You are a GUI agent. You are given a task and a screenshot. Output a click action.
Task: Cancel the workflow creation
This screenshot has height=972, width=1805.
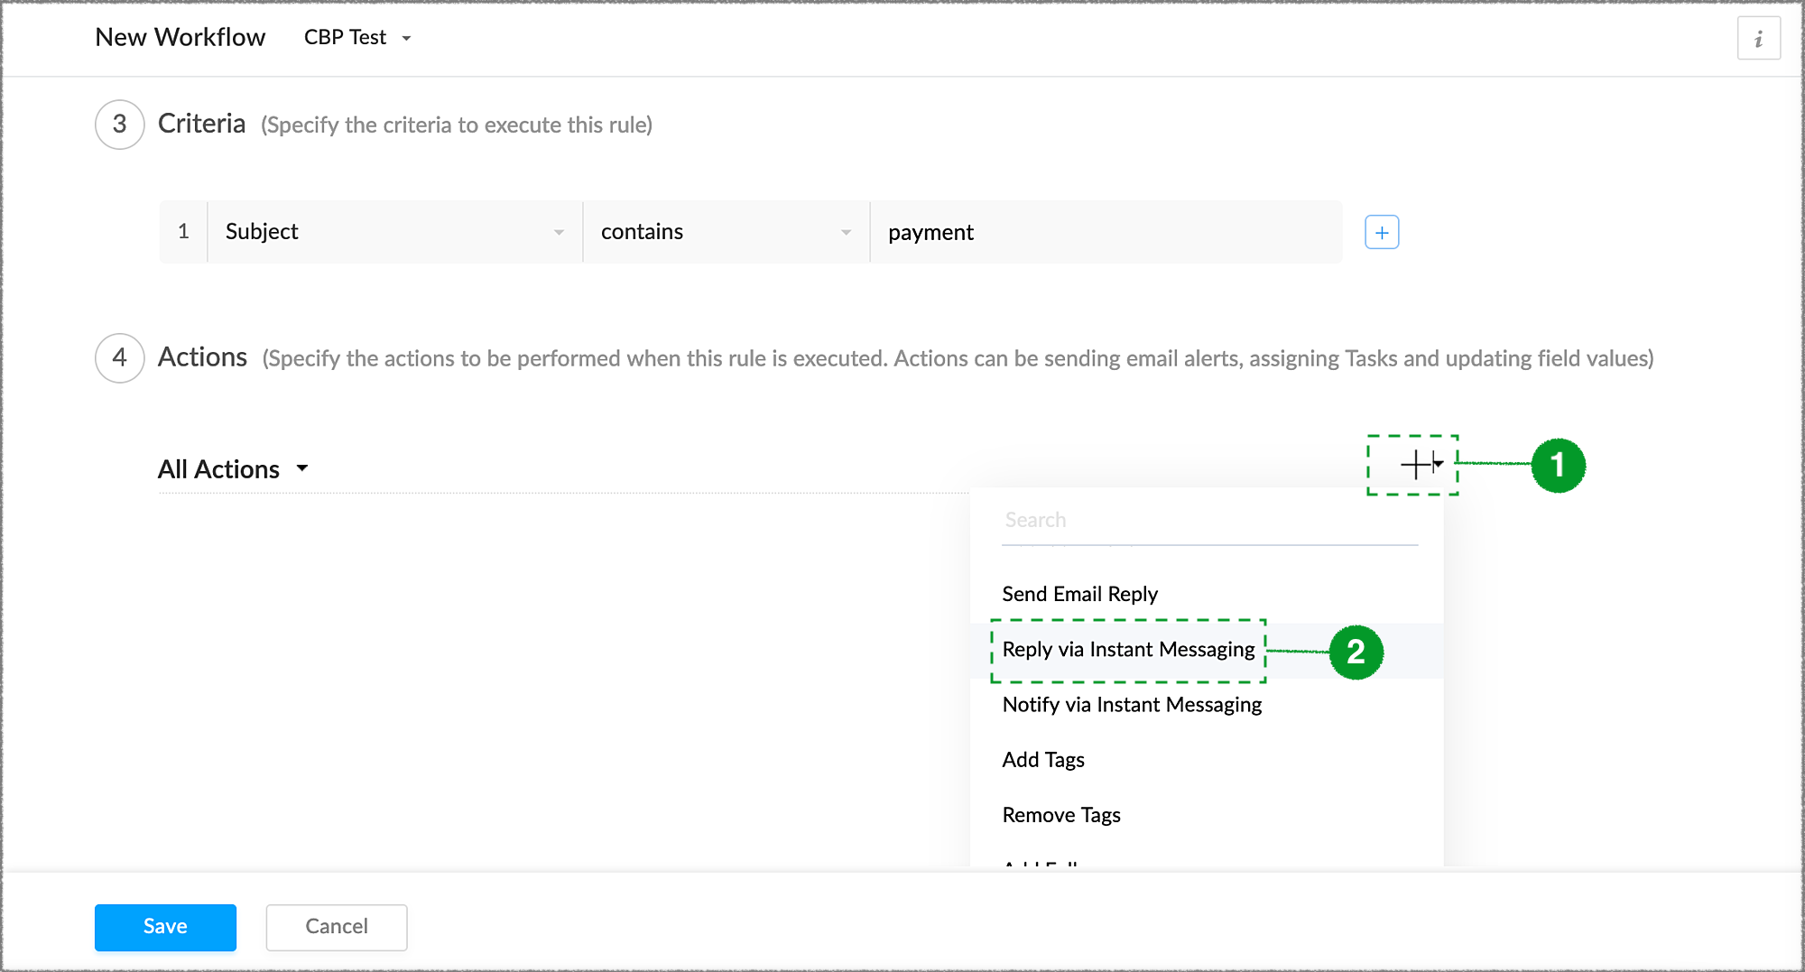[x=336, y=927]
